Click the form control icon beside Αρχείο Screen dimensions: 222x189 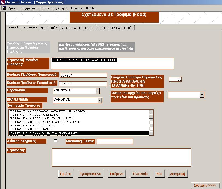pyautogui.click(x=4, y=8)
